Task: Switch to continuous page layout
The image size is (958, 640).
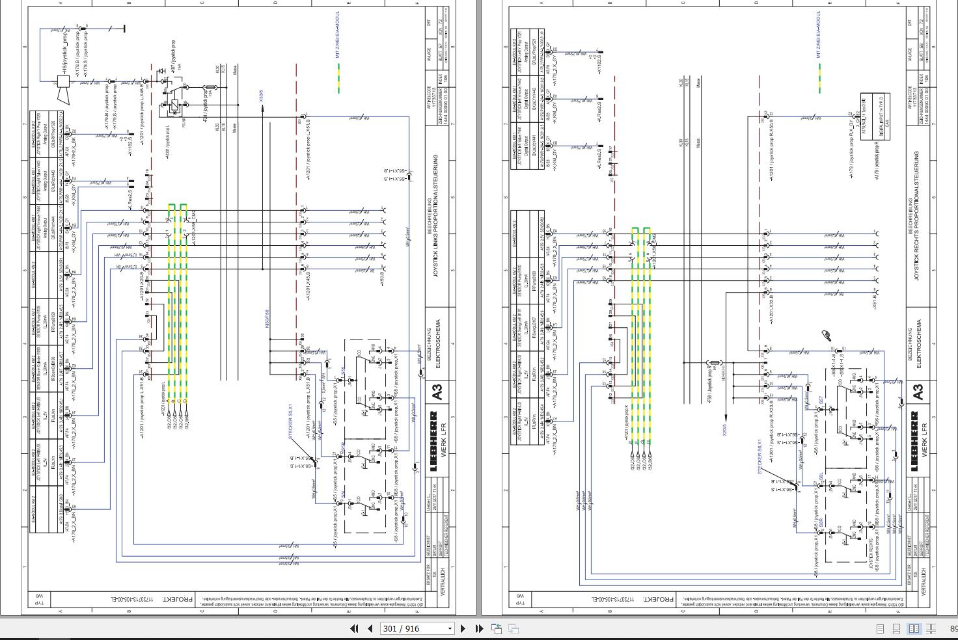Action: pos(896,629)
